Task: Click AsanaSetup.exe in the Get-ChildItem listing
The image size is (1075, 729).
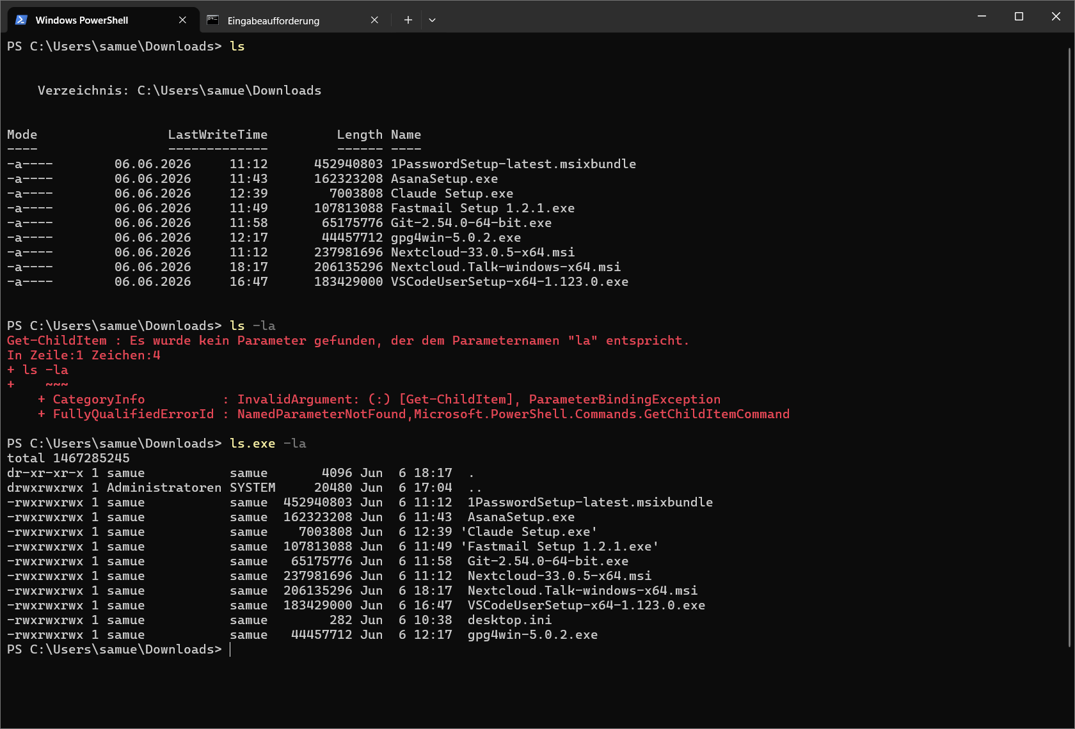Action: [444, 178]
